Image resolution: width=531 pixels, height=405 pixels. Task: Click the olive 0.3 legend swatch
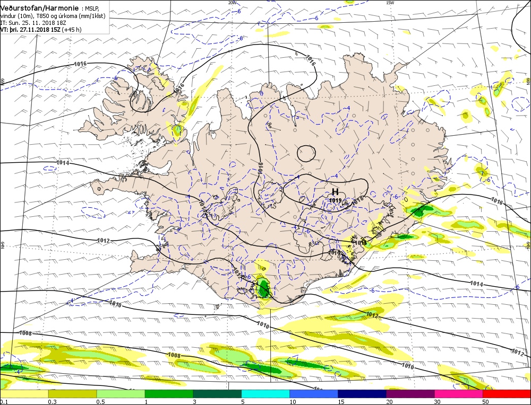[x=72, y=394]
